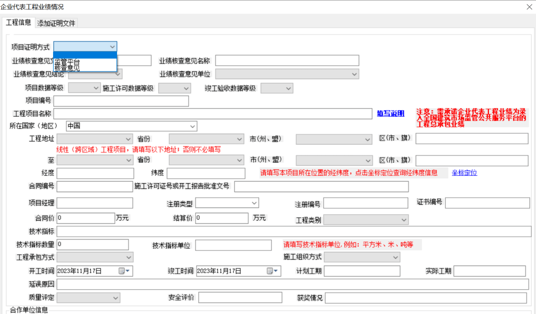This screenshot has width=536, height=314.
Task: Expand the 注册类型 dropdown
Action: click(255, 203)
